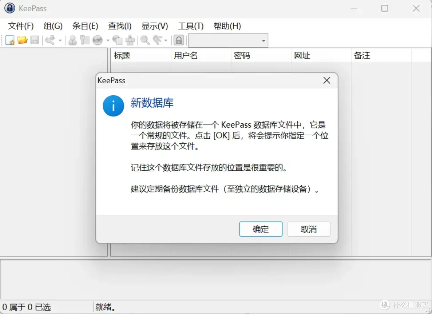432x314 pixels.
Task: Close the 新数据库 dialog with X
Action: pos(327,80)
